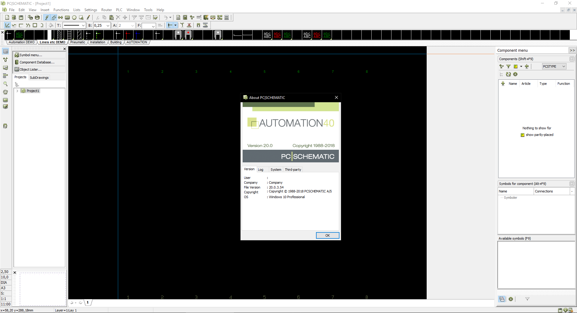Paste from clipboard toolbar icon
This screenshot has height=313, width=577.
tap(111, 17)
